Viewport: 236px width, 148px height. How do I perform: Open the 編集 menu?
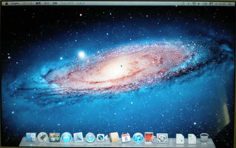38,3
